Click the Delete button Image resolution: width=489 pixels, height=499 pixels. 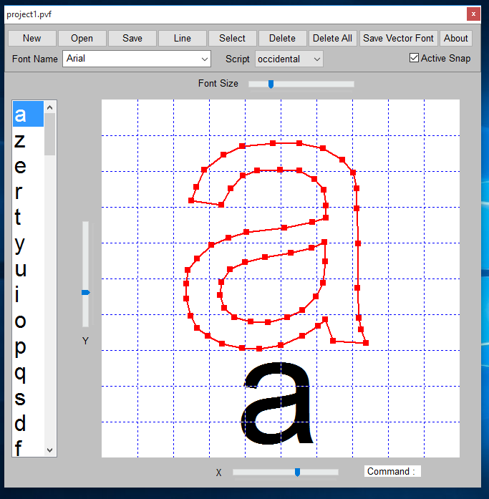coord(282,39)
